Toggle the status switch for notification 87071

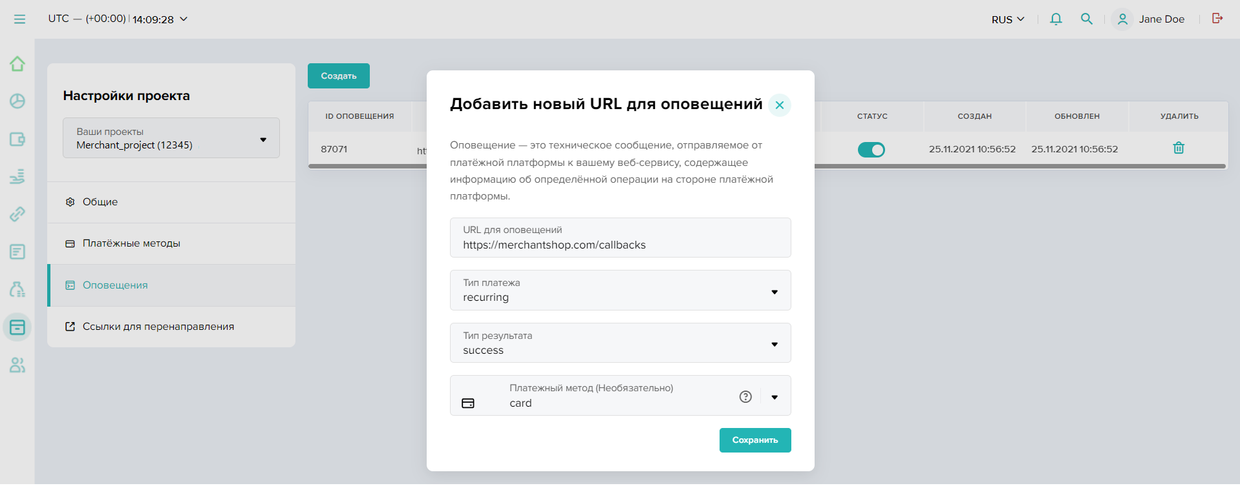(871, 150)
